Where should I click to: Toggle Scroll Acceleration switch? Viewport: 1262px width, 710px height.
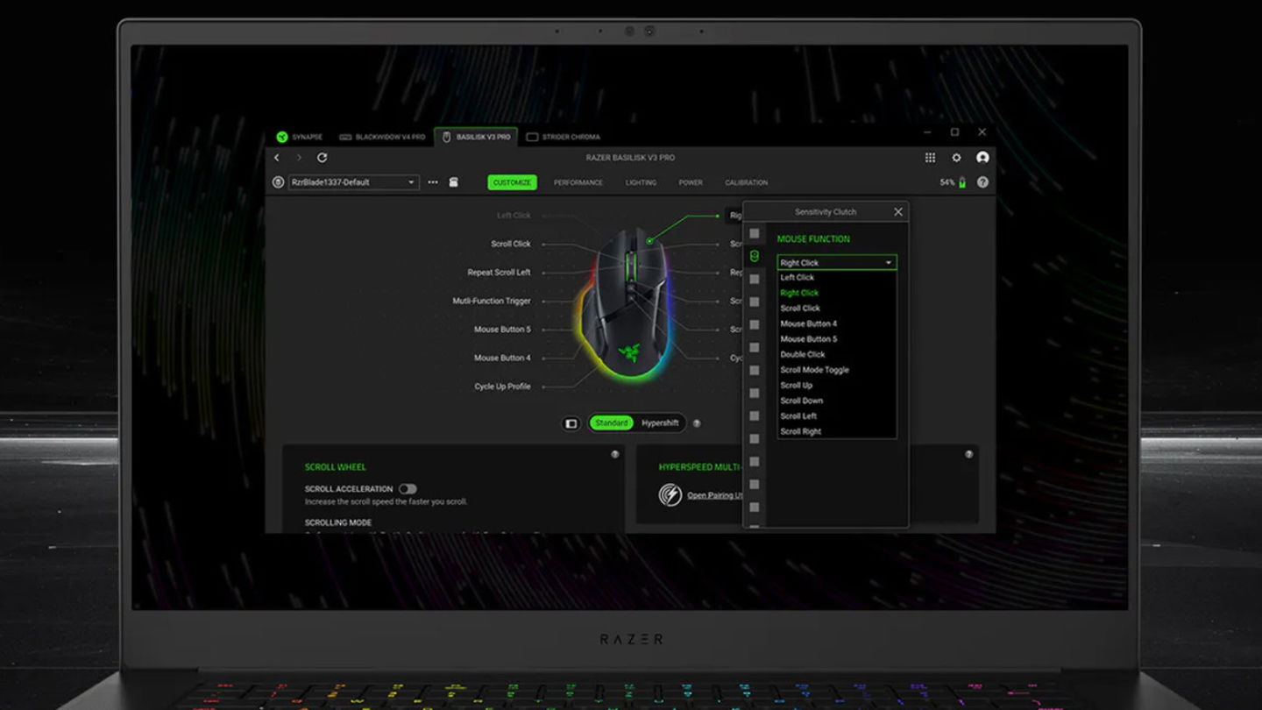408,489
